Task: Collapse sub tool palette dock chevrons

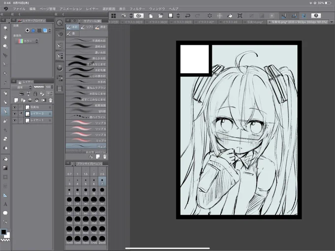Action: coord(56,14)
